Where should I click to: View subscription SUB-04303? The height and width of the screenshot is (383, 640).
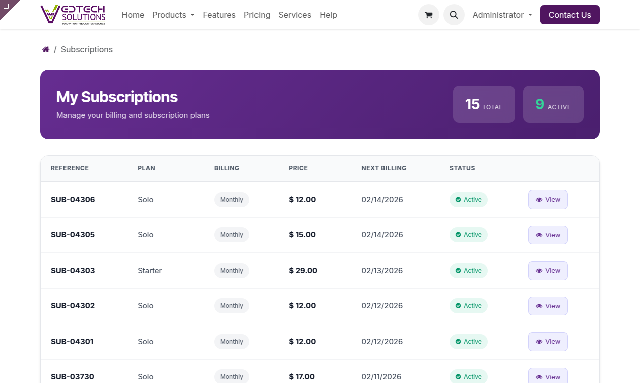click(x=548, y=271)
